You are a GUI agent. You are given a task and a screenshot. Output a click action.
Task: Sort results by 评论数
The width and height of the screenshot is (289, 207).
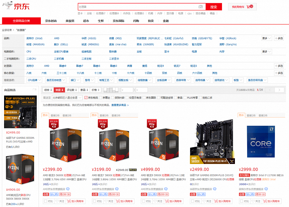(72, 90)
